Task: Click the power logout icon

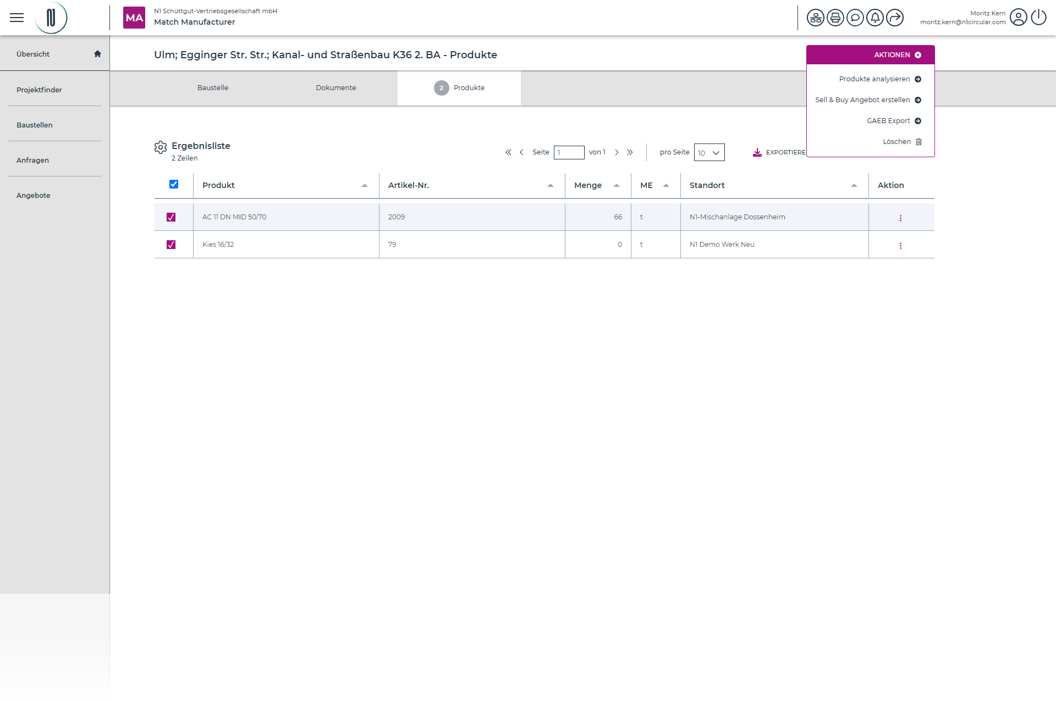Action: pyautogui.click(x=1038, y=18)
